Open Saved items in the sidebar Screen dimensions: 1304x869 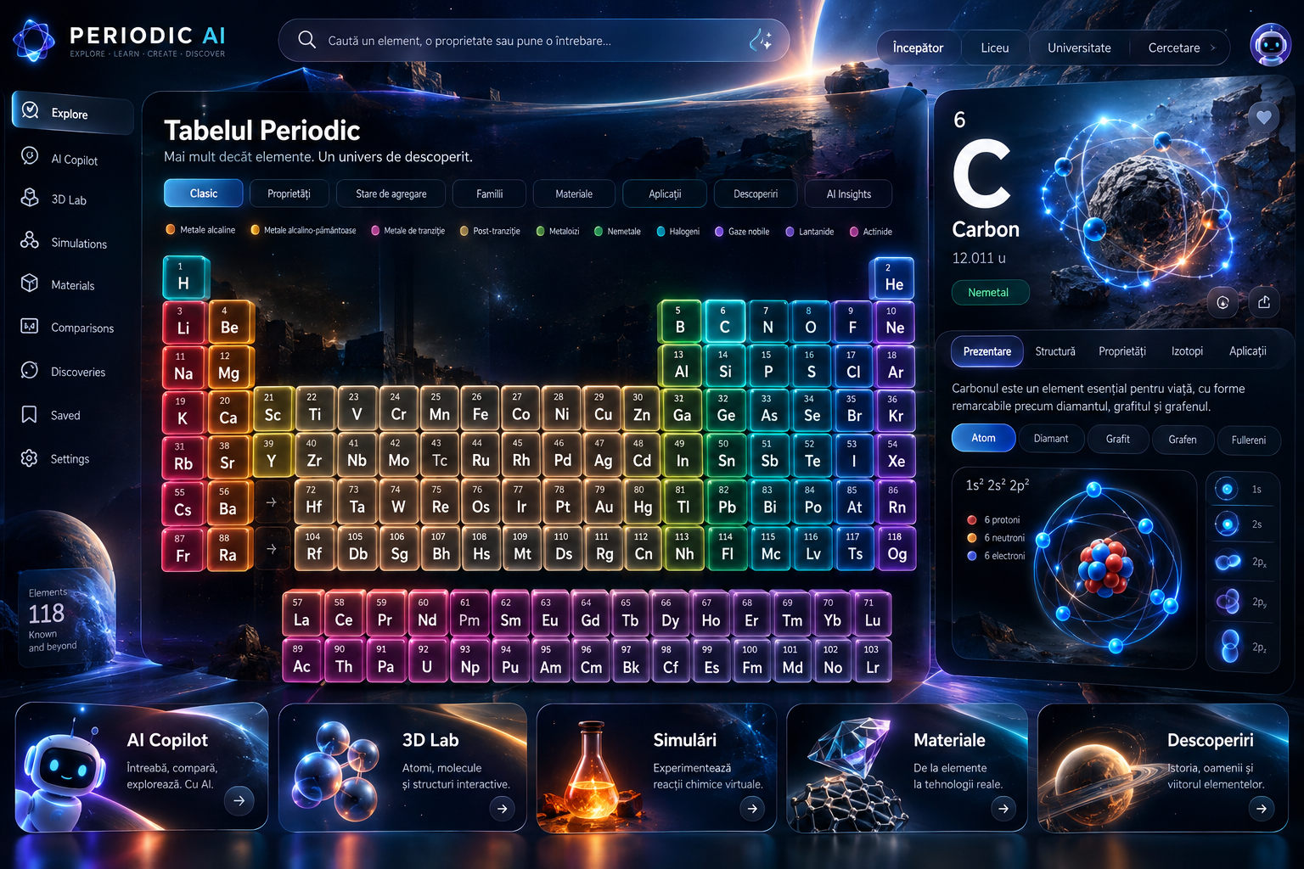50,415
